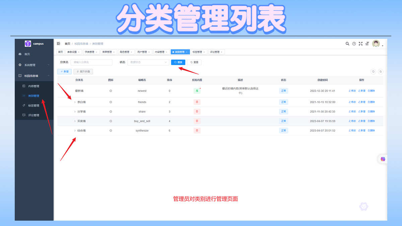Close the 参数设置 tab
The width and height of the screenshot is (402, 226).
[x=79, y=52]
